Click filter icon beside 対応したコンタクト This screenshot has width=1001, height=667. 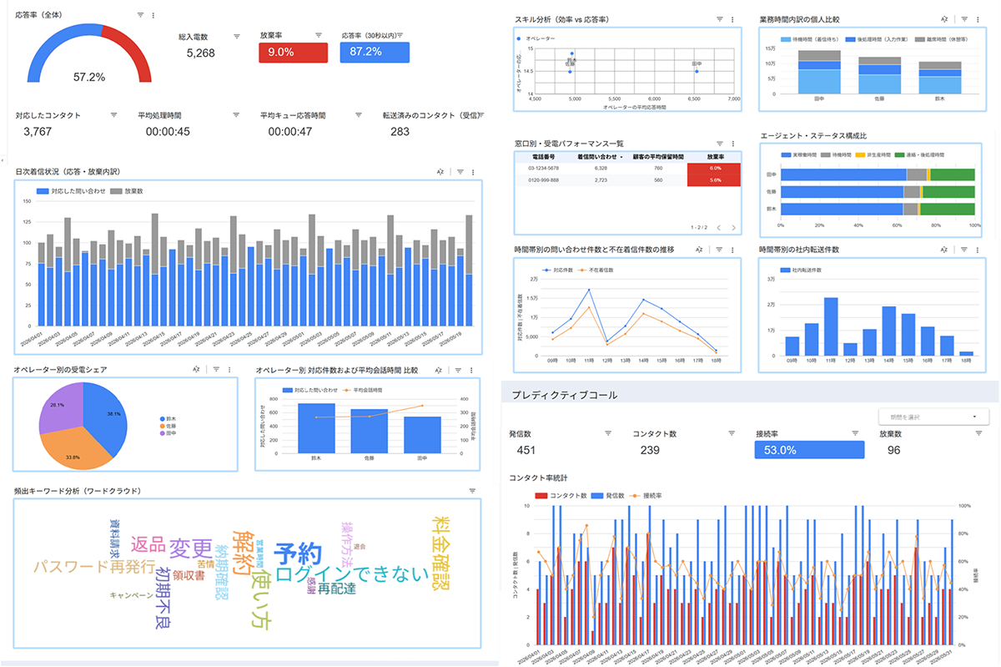[113, 116]
